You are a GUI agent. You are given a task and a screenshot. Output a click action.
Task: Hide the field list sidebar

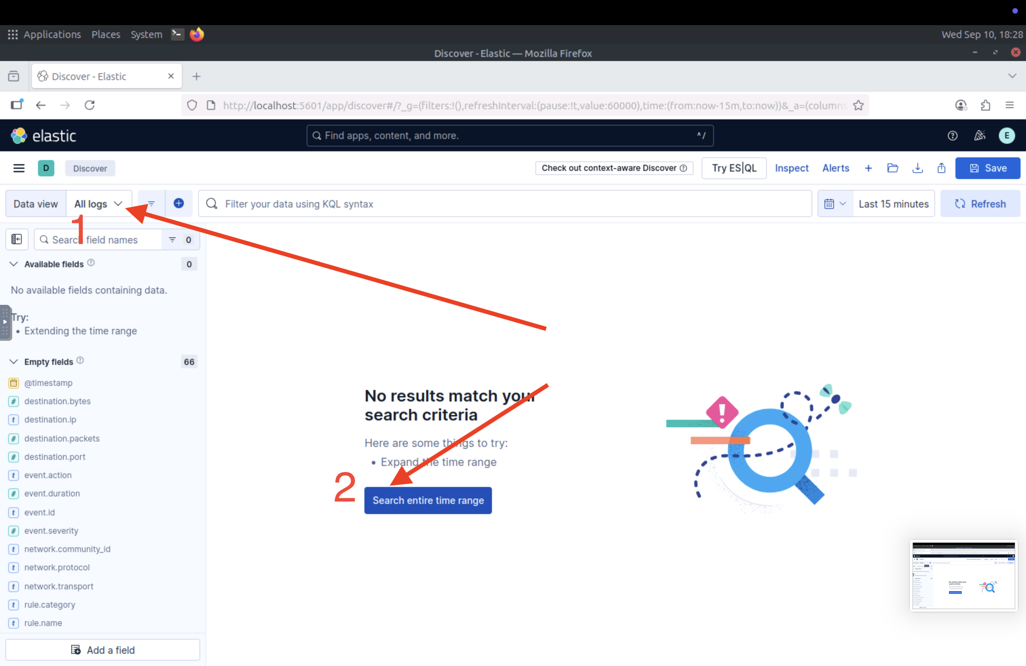click(16, 239)
